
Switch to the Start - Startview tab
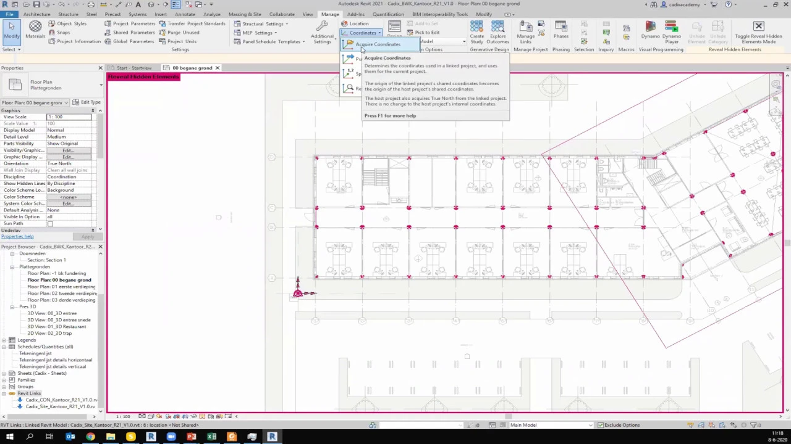pos(134,68)
